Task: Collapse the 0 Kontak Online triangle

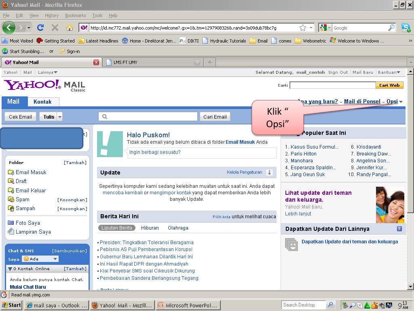Action: coord(10,269)
